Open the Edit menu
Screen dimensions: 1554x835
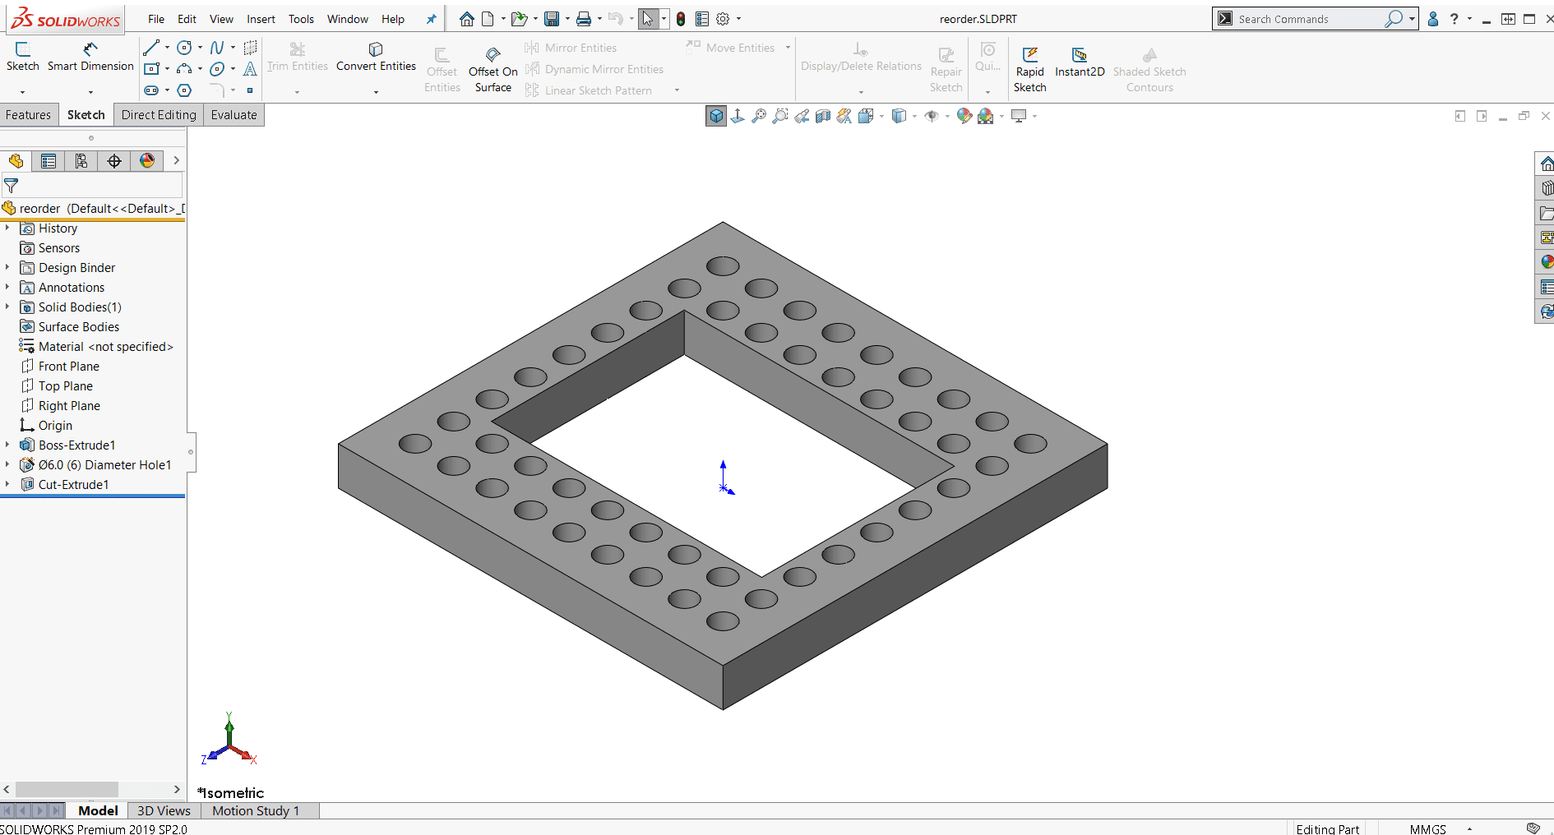click(x=187, y=19)
